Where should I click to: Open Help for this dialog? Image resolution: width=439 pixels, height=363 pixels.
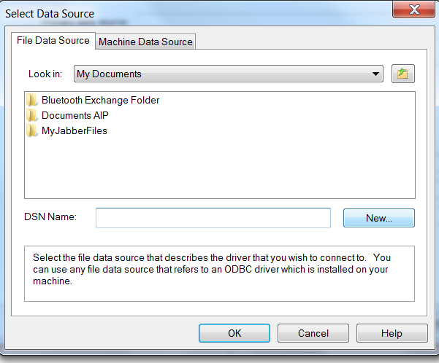[392, 333]
